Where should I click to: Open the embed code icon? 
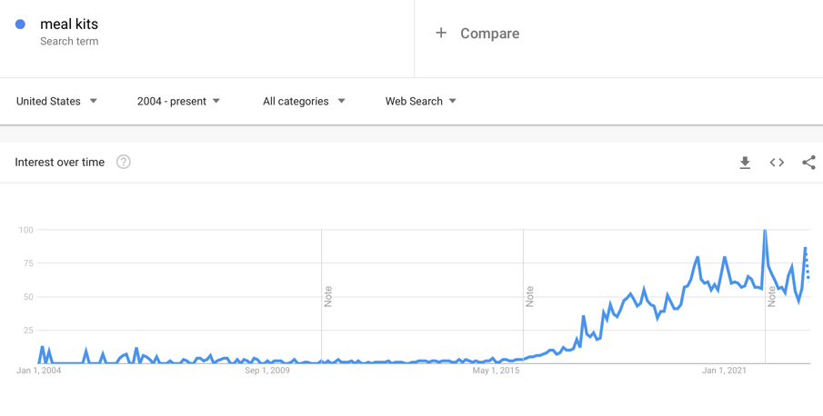coord(777,163)
